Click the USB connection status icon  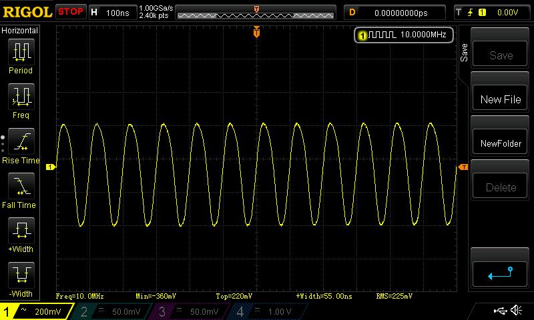pyautogui.click(x=500, y=311)
